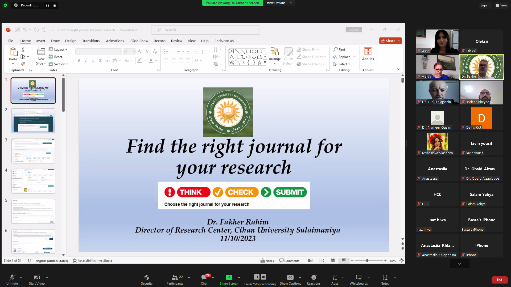The image size is (511, 287).
Task: Click the Arrange icon
Action: coord(275,51)
